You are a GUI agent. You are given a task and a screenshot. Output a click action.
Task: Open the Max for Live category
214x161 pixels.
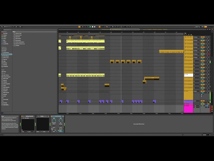[x=6, y=58]
